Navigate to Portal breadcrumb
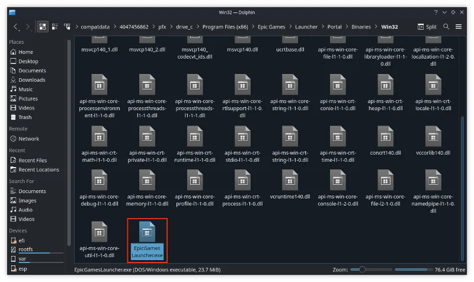This screenshot has height=282, width=474. [x=334, y=27]
